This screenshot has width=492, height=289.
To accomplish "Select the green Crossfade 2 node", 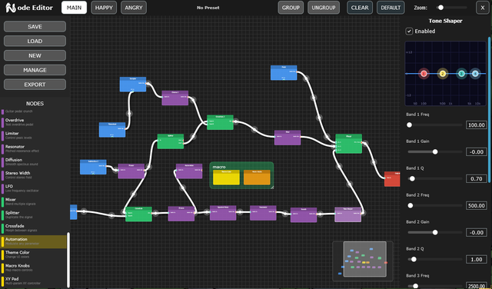I will pyautogui.click(x=220, y=122).
